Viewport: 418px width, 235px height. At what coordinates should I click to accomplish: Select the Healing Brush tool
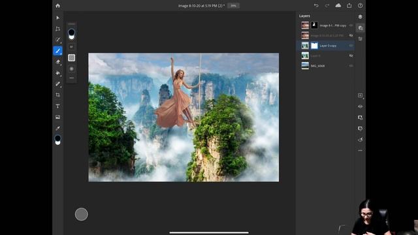[58, 84]
